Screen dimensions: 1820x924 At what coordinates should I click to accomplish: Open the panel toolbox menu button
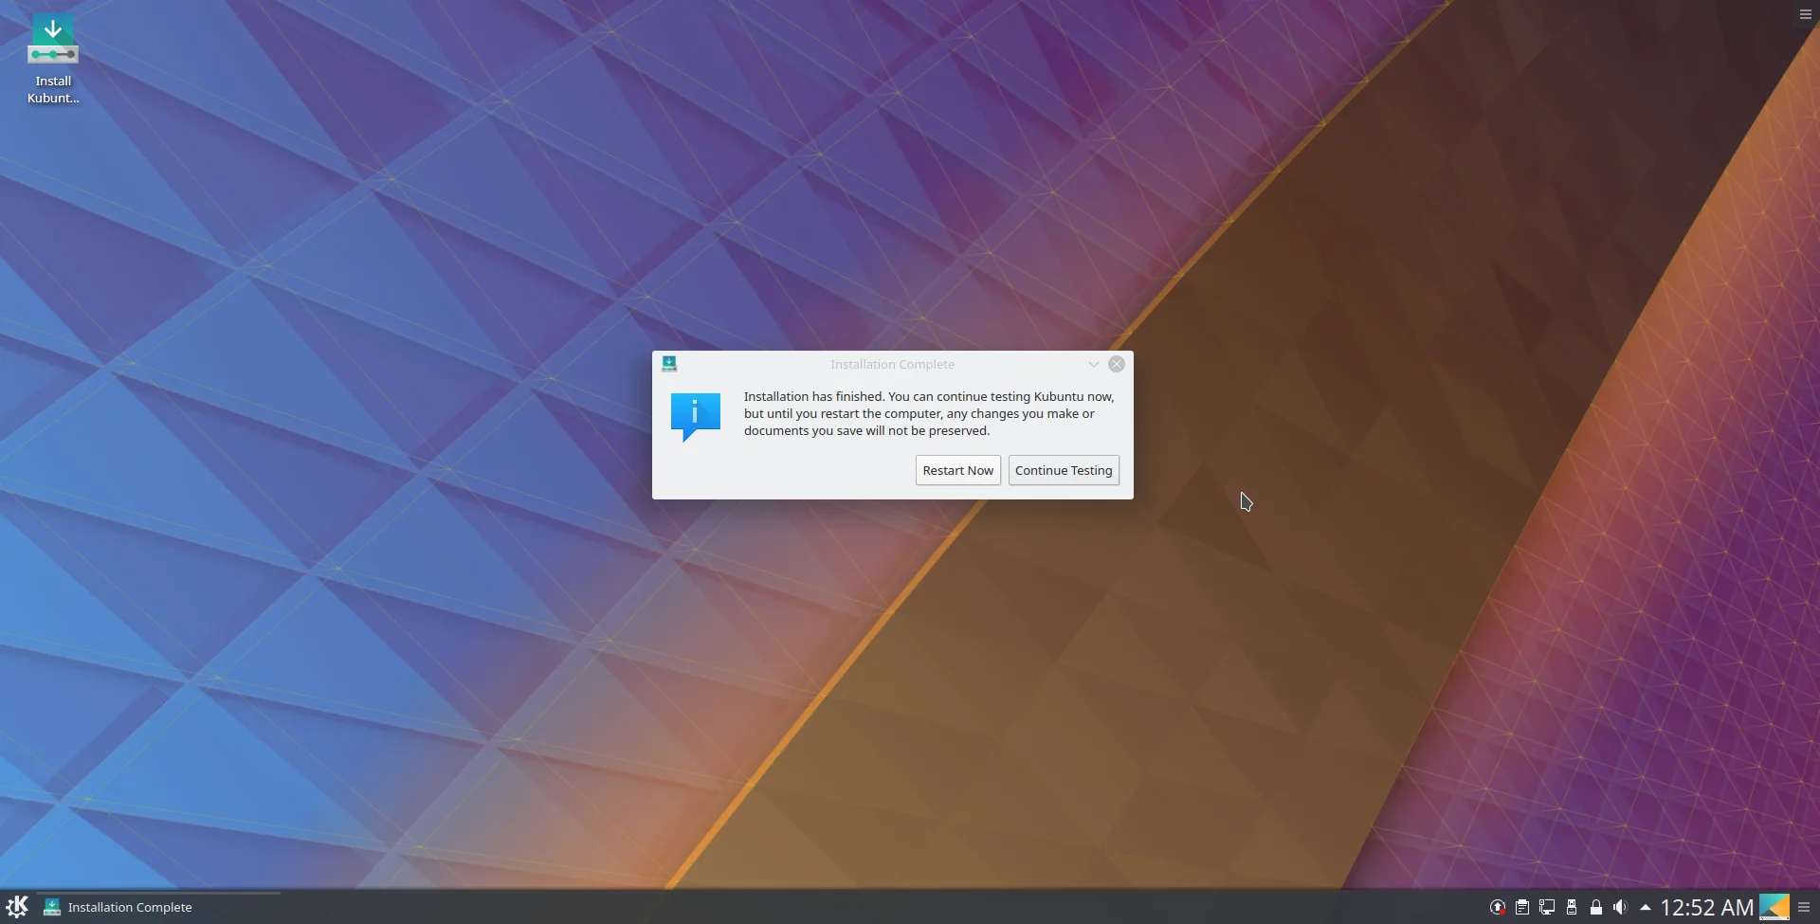1805,907
